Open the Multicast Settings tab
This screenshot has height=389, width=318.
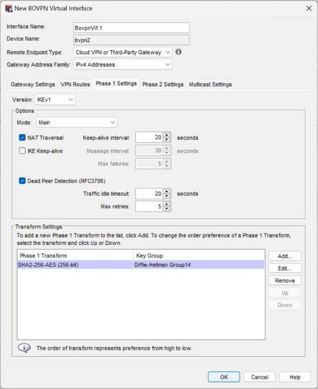[x=210, y=84]
